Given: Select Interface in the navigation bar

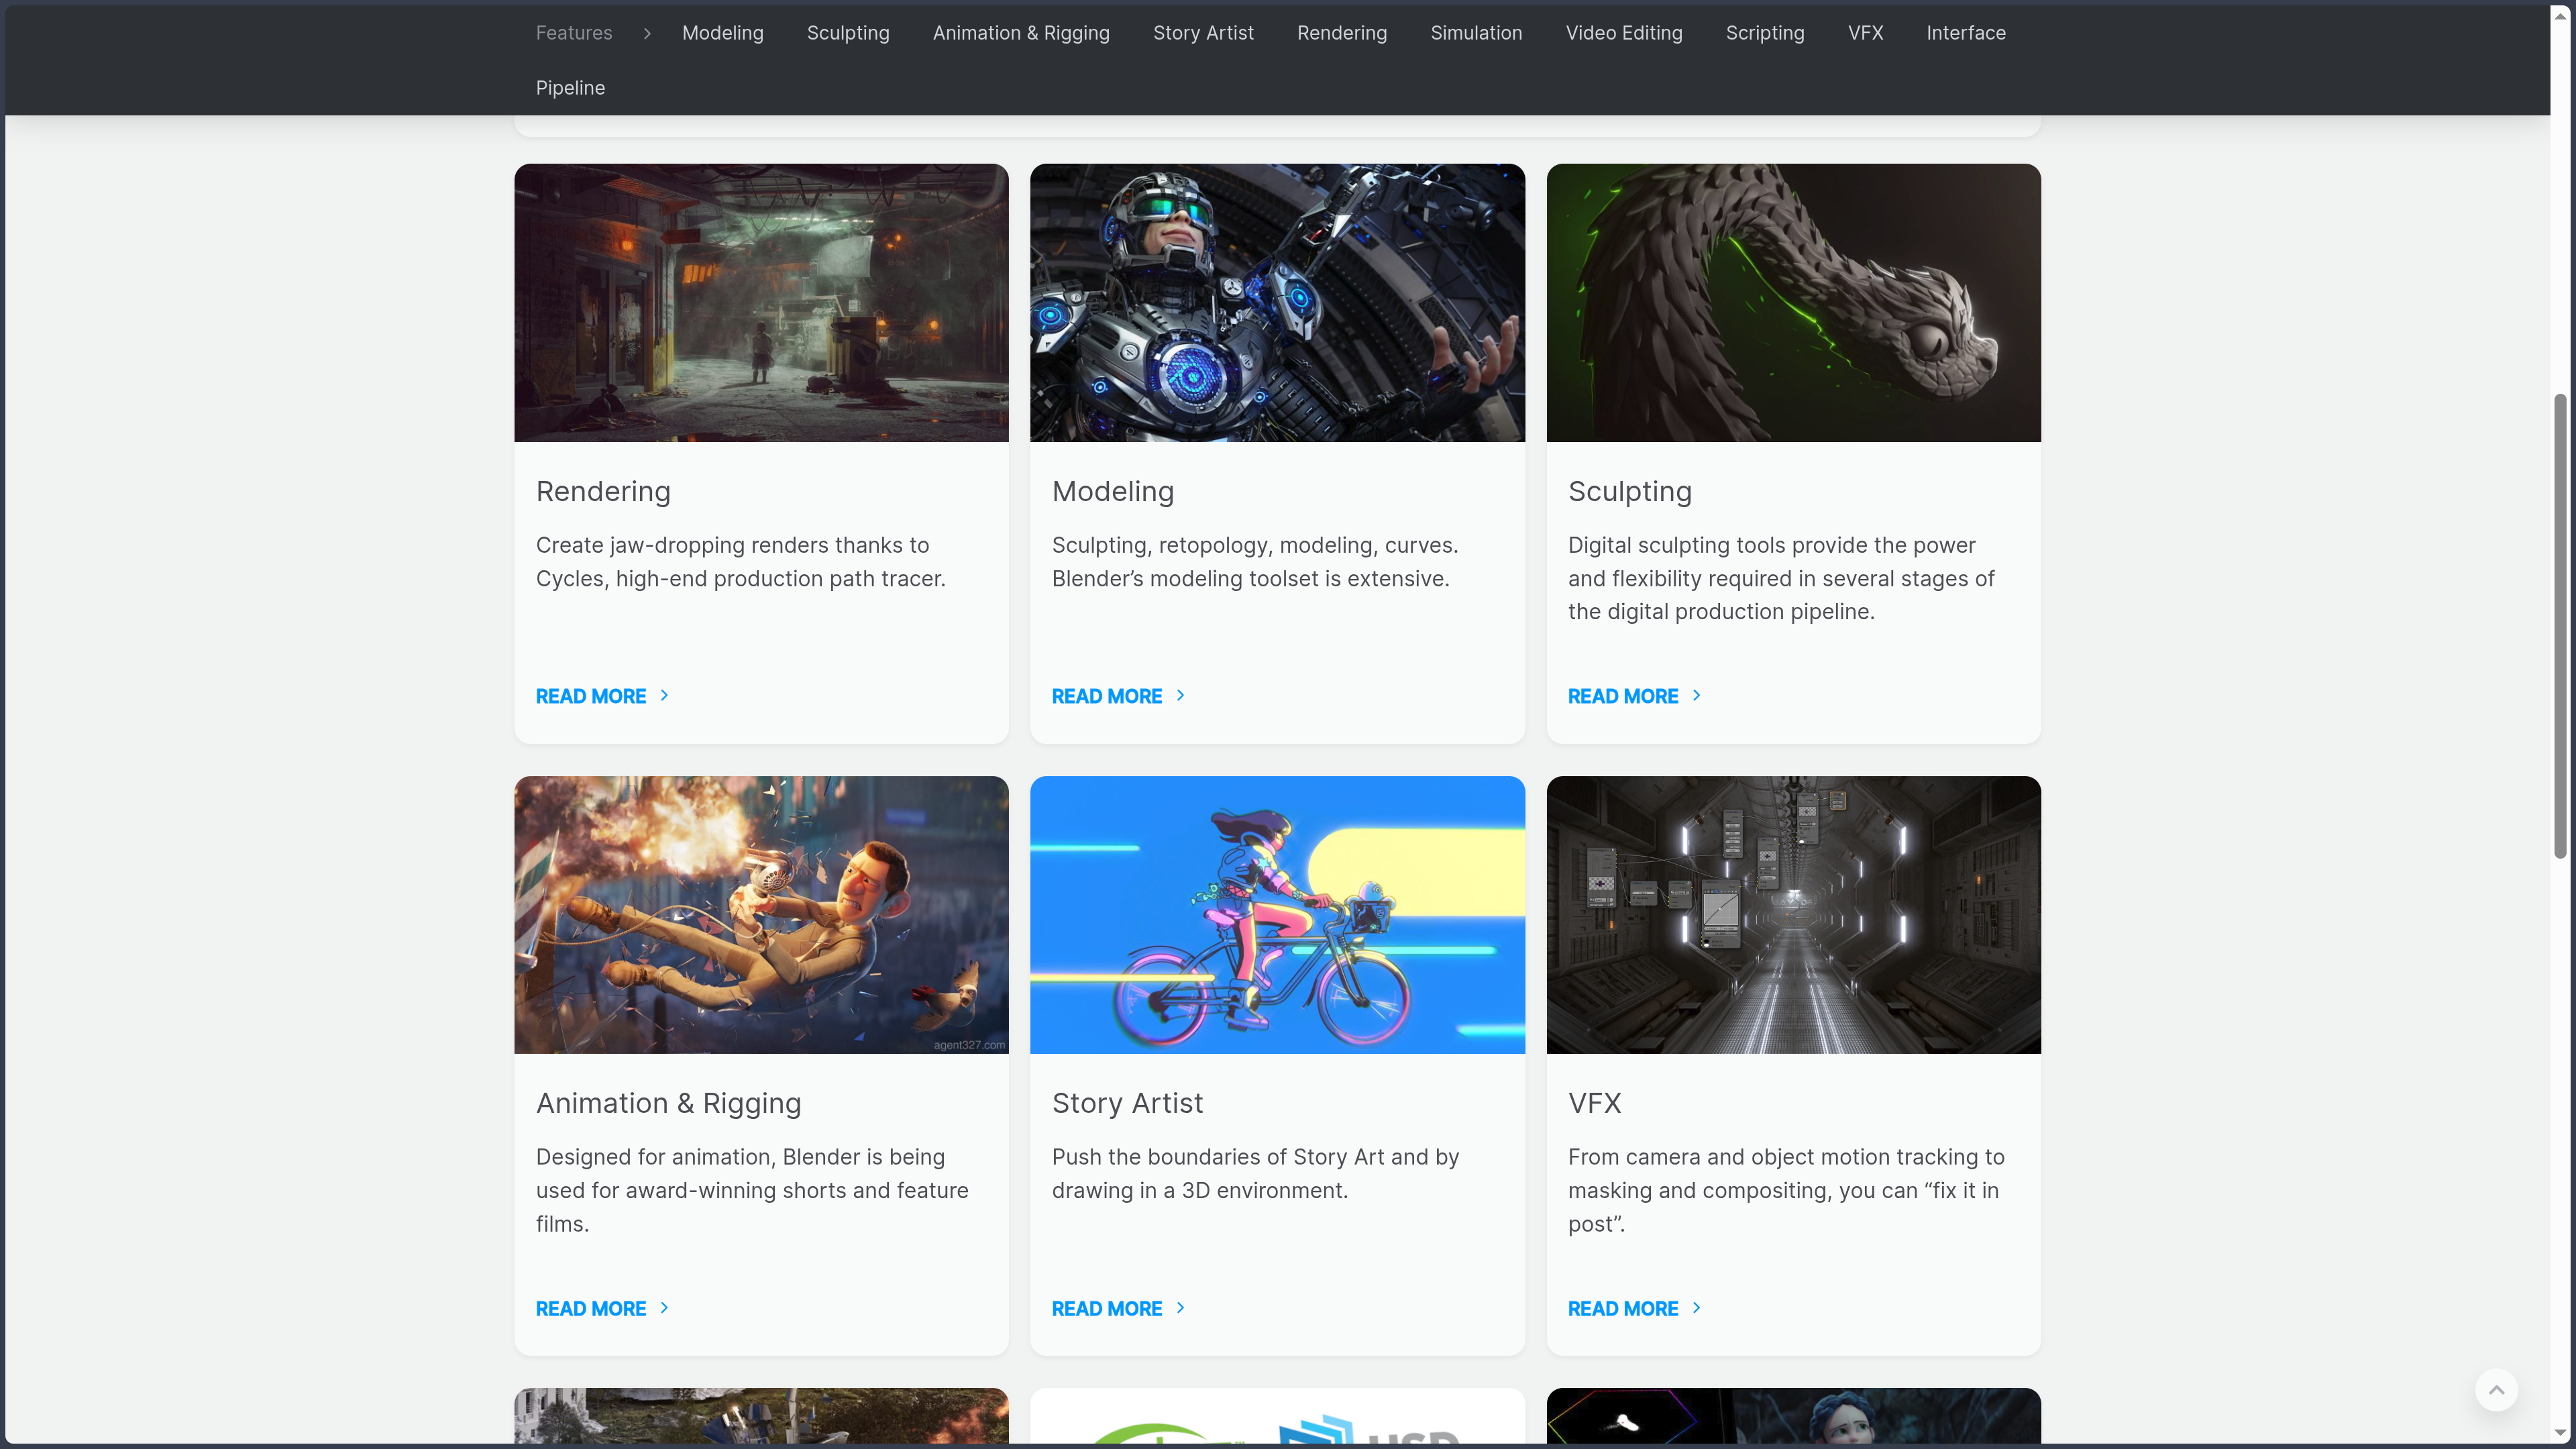Looking at the screenshot, I should 1966,33.
